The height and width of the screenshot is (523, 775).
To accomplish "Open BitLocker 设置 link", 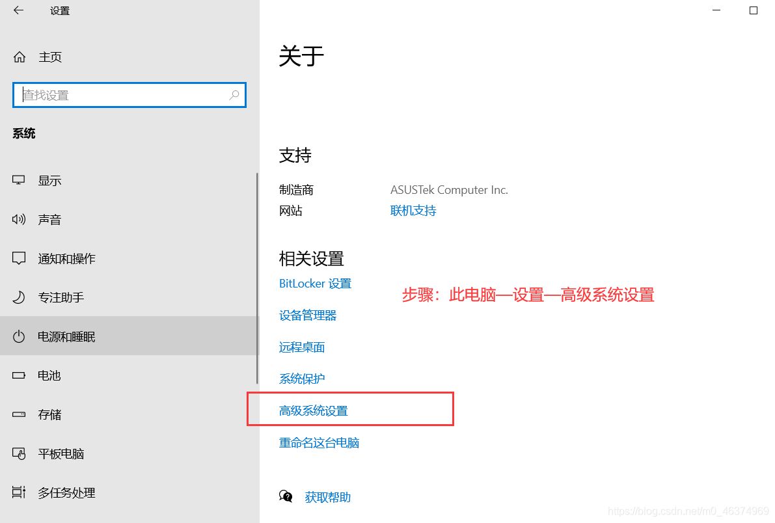I will click(x=315, y=284).
